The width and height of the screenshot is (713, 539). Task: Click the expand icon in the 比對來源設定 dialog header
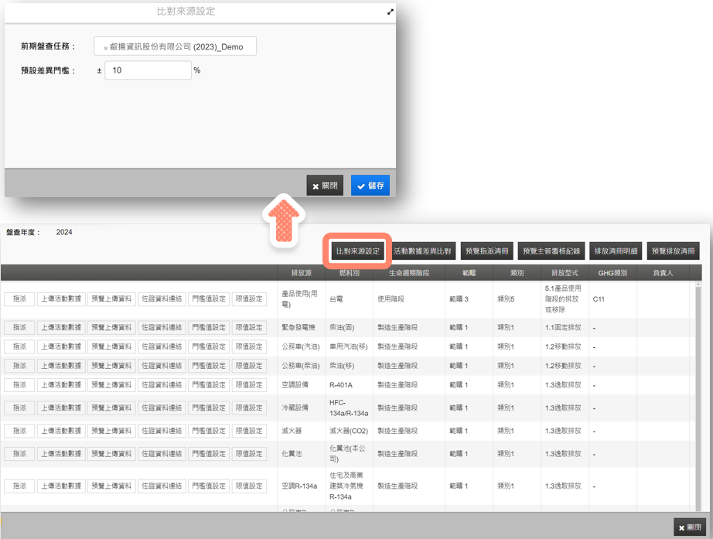(x=391, y=12)
